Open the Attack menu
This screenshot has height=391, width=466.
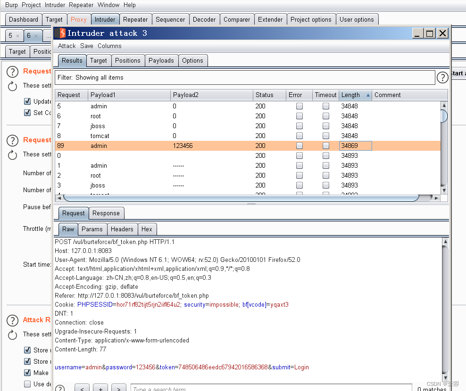click(x=67, y=46)
